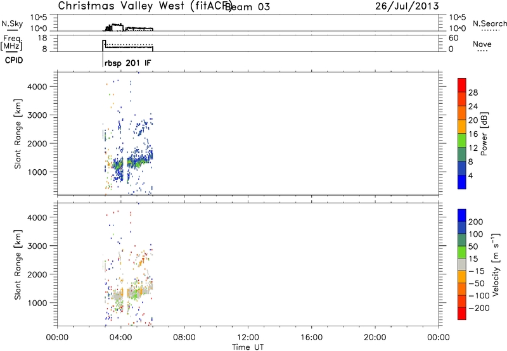Click the 16:00 time axis label
Image resolution: width=507 pixels, height=351 pixels.
(x=311, y=338)
